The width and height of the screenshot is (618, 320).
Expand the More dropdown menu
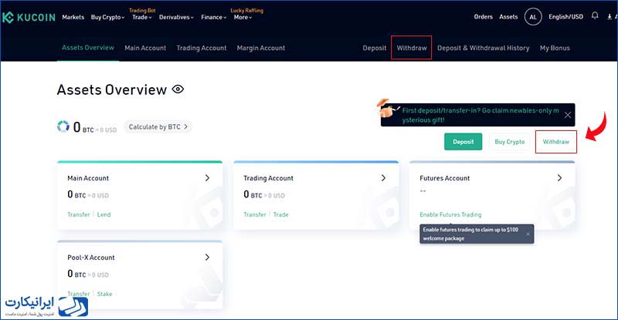[x=243, y=17]
